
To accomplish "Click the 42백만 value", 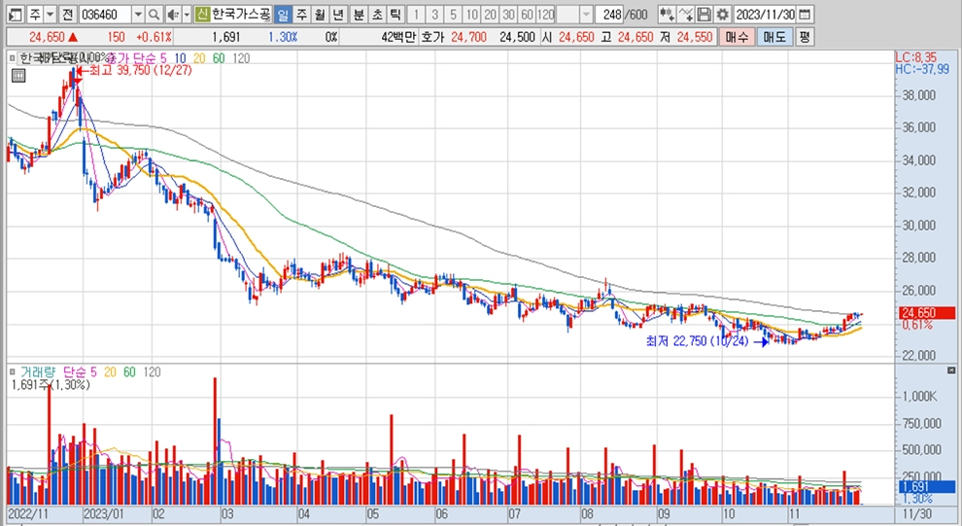I will tap(398, 38).
